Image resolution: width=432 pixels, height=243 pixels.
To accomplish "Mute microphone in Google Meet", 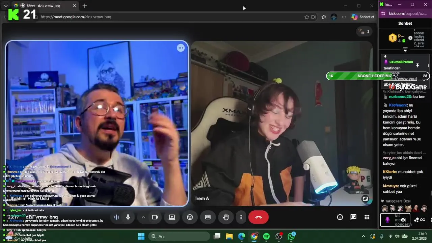I will 128,217.
